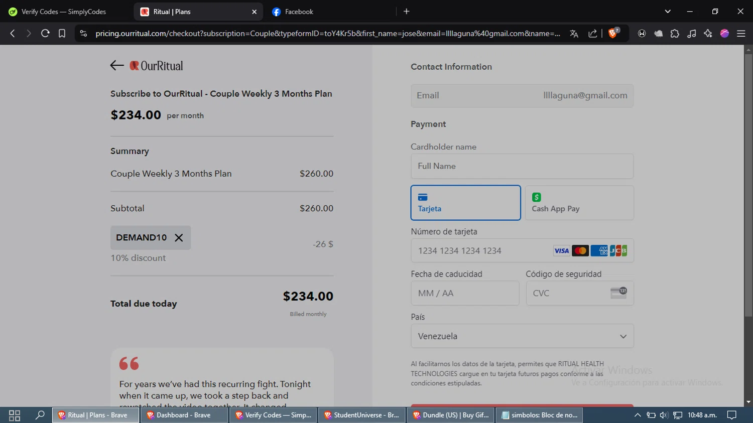Reload the current page

pyautogui.click(x=45, y=34)
